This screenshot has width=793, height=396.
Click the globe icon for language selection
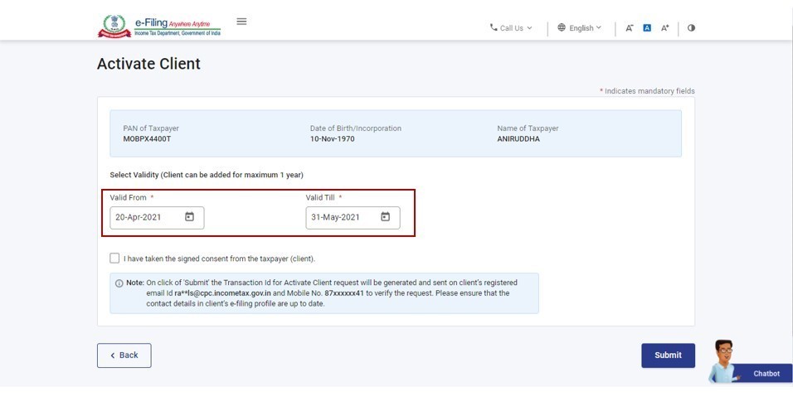pyautogui.click(x=562, y=28)
